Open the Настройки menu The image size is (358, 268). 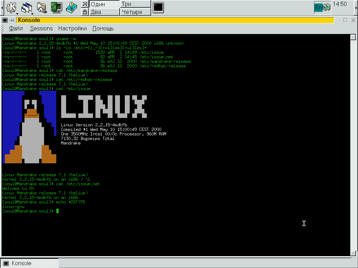click(72, 29)
